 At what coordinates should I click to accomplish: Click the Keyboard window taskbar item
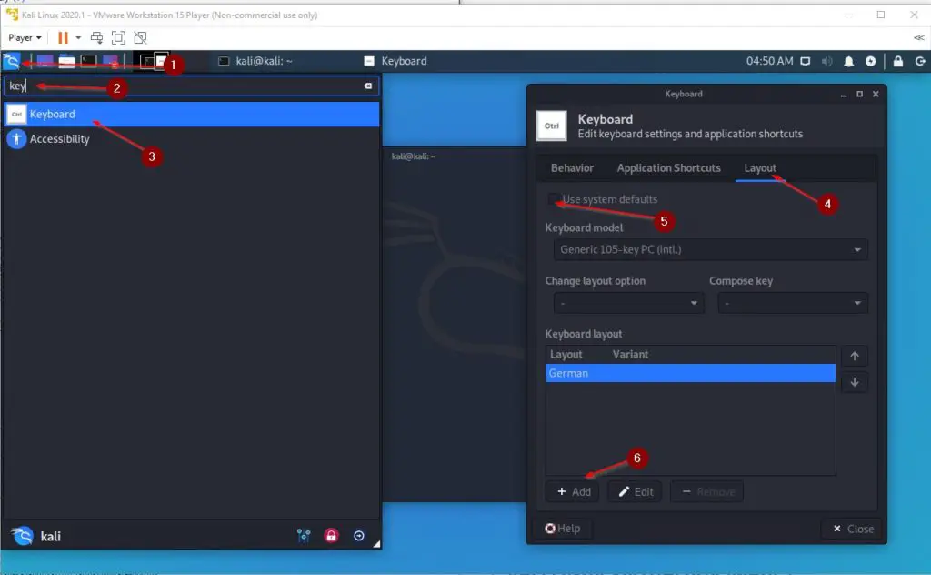coord(395,61)
